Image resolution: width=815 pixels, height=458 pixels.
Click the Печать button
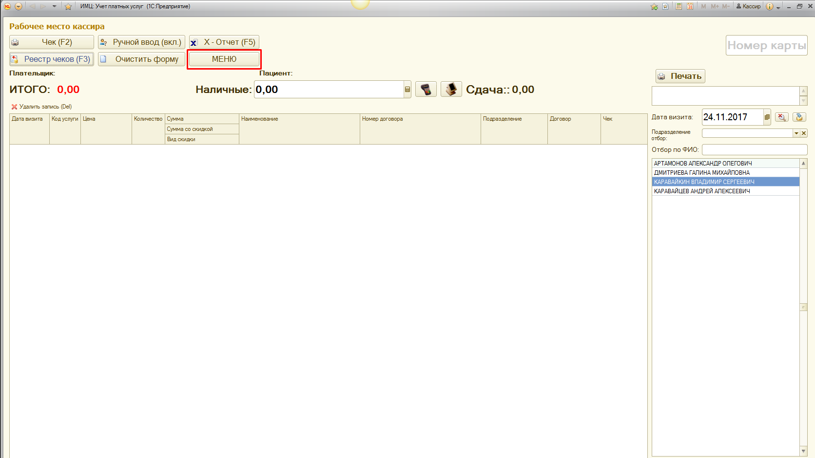[680, 76]
